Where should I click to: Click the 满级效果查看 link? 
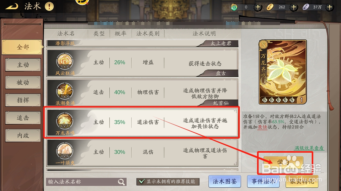click(309, 148)
